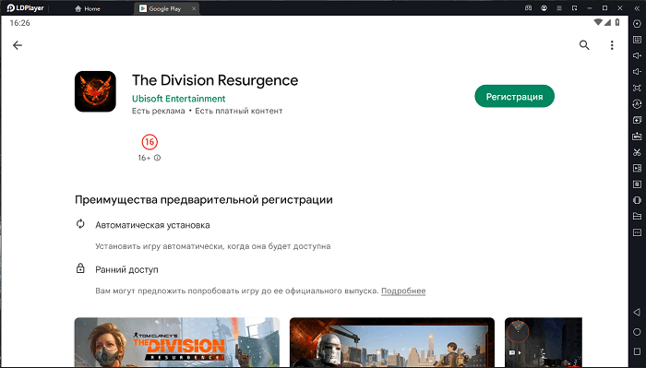Click the gamepad icon in title bar
Image resolution: width=646 pixels, height=368 pixels.
pos(528,8)
